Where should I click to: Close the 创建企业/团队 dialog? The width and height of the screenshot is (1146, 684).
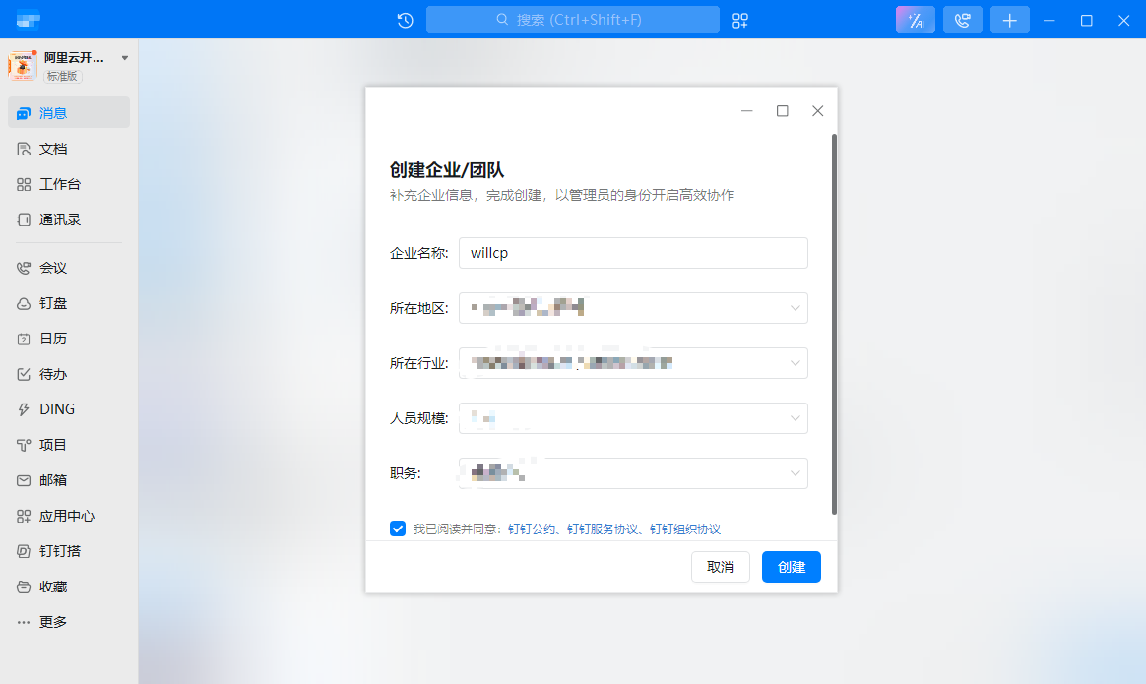pos(818,111)
